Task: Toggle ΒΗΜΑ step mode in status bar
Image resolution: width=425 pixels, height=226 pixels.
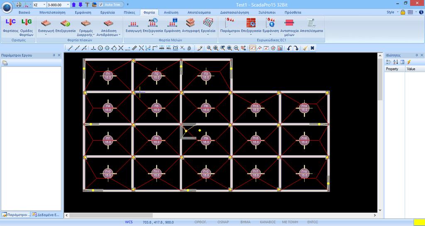Action: [245, 222]
